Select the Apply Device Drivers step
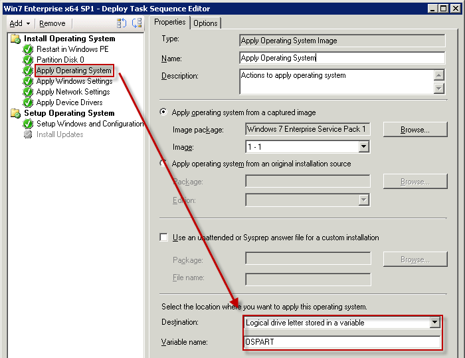The image size is (465, 358). click(69, 102)
